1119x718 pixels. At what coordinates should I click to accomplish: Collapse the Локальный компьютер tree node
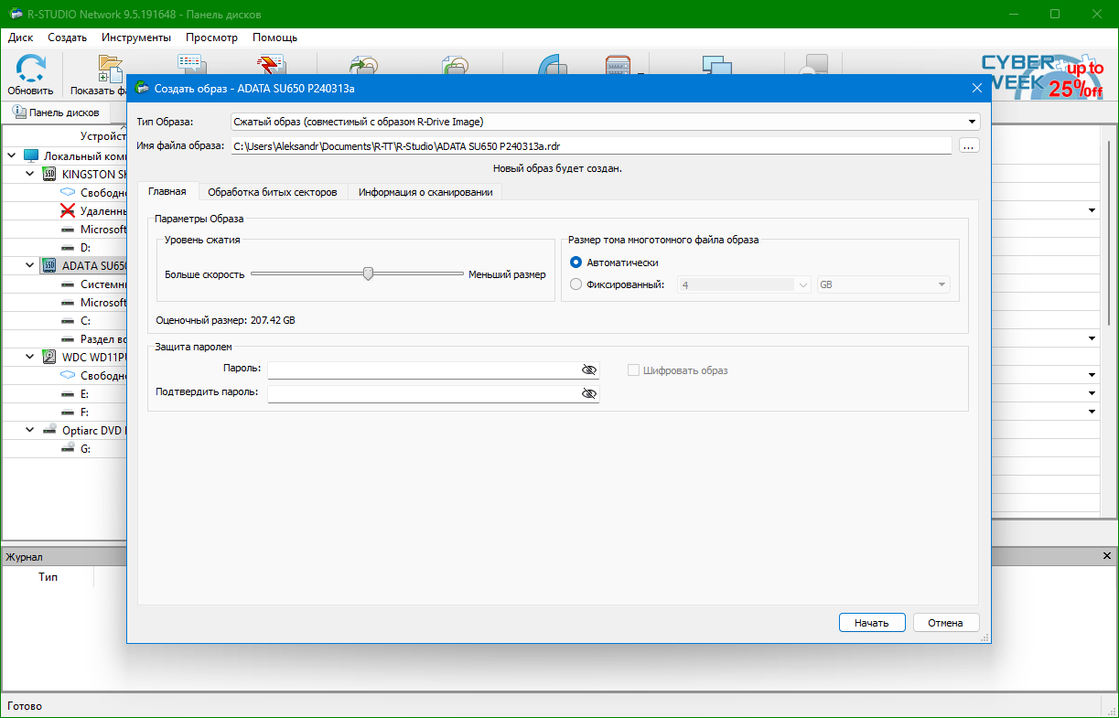(11, 155)
